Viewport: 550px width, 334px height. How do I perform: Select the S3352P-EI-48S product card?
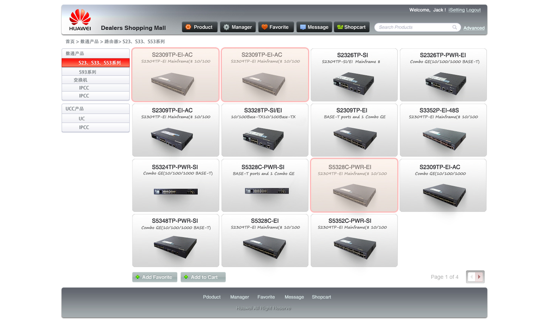pos(443,130)
